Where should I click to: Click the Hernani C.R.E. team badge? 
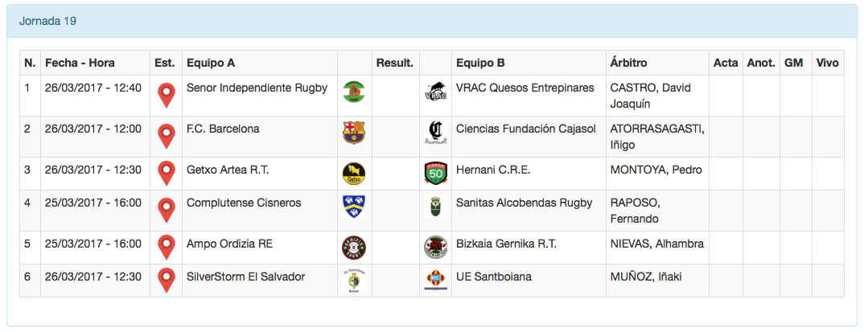click(435, 173)
